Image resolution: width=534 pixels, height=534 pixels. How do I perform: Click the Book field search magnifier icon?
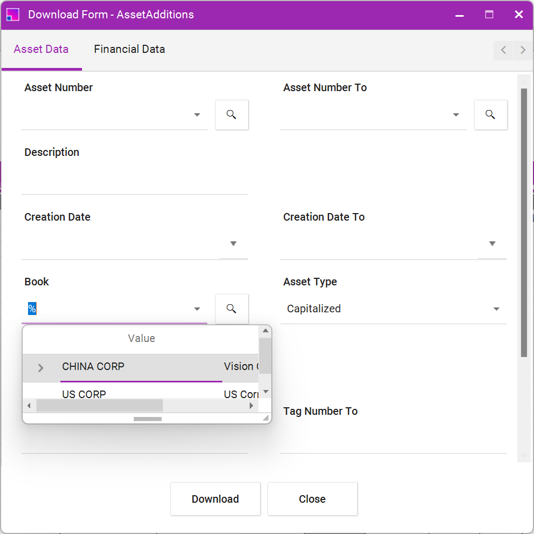point(231,309)
